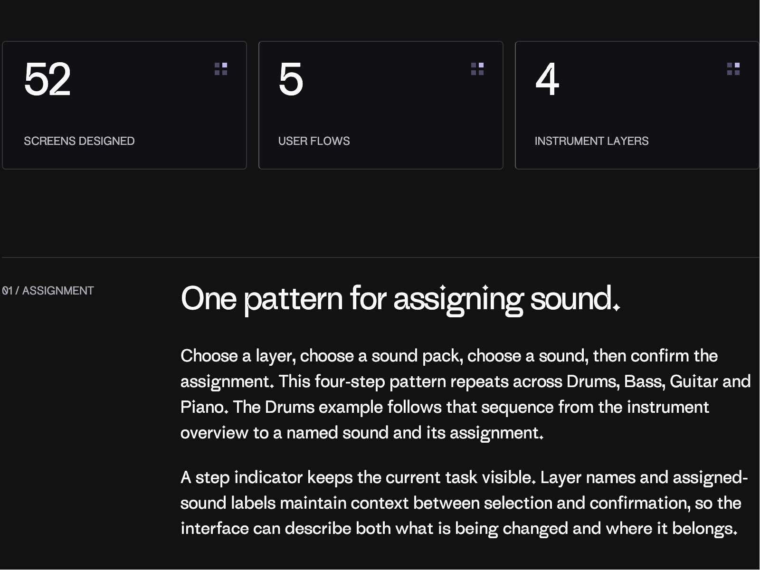The image size is (760, 570).
Task: Select the large number 5 above User Flows
Action: [291, 79]
